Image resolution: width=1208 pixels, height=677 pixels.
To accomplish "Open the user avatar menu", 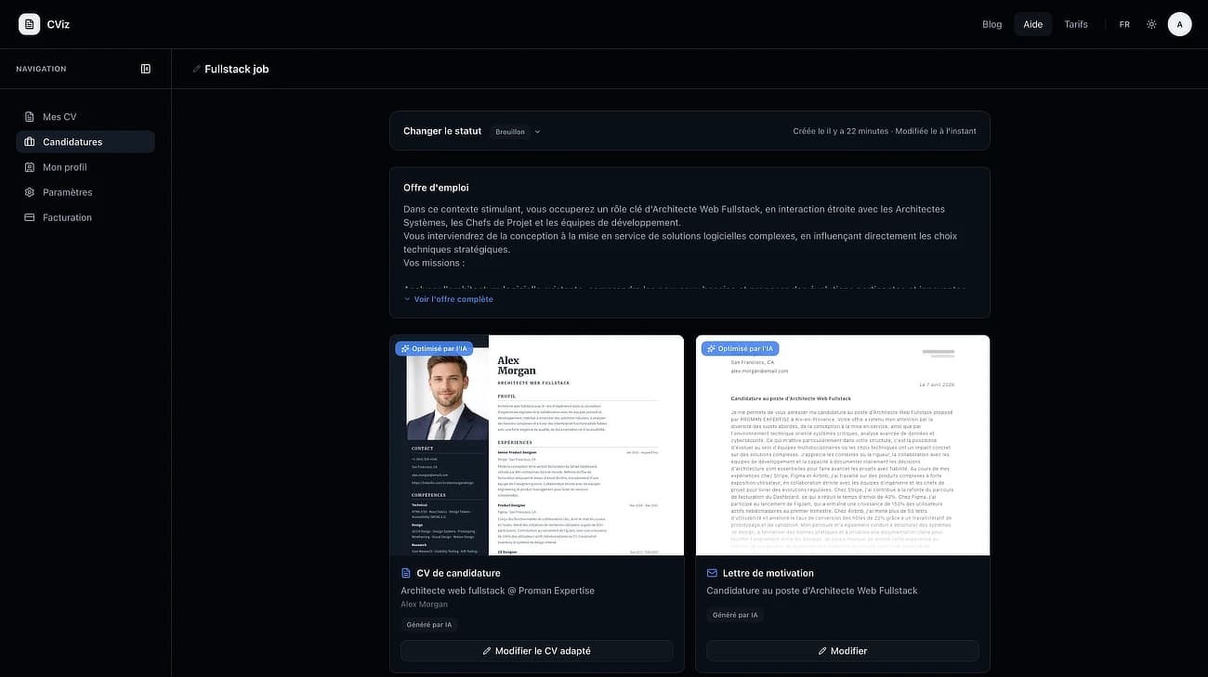I will pos(1179,24).
